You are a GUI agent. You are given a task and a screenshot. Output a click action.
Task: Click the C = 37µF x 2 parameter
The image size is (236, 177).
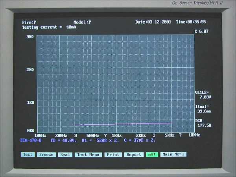coord(140,140)
